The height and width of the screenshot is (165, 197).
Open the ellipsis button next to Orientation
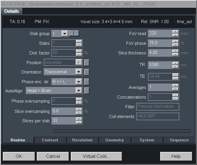pyautogui.click(x=87, y=72)
